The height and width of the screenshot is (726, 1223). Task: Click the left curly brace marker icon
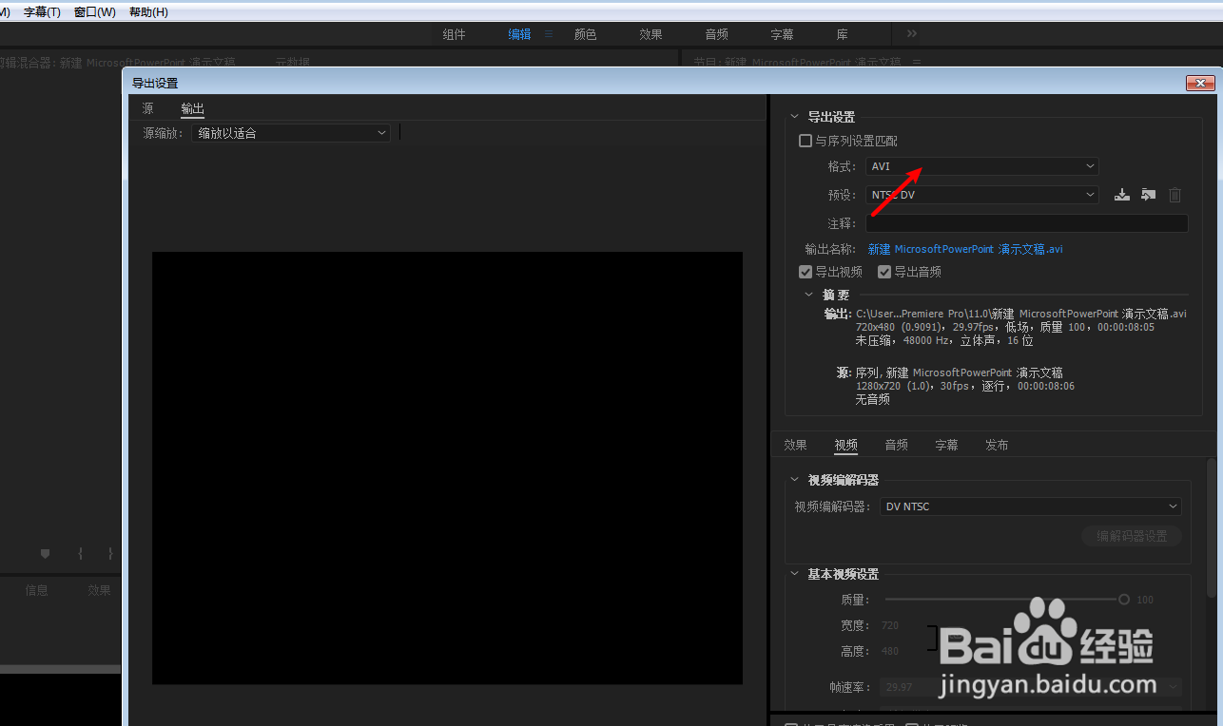coord(80,553)
